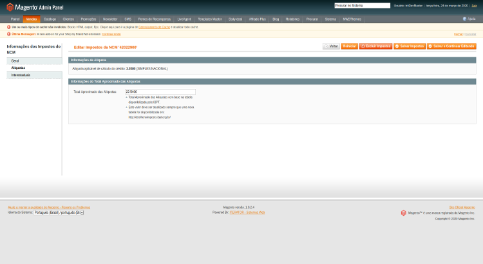
Task: Click Salvar e Continuar Editando button
Action: (451, 46)
